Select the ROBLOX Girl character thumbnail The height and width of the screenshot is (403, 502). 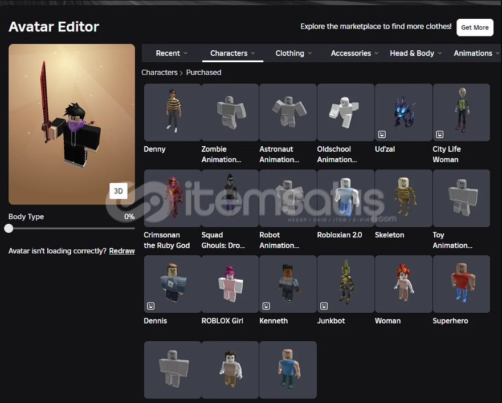pos(230,284)
